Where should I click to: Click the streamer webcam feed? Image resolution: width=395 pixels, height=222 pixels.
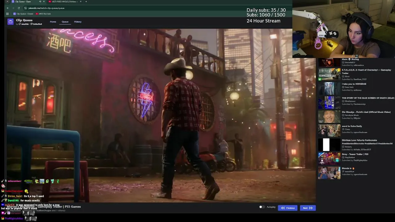pos(344,29)
